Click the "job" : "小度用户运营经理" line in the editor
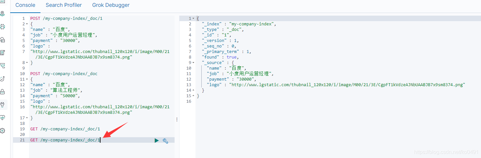481x158 pixels. pyautogui.click(x=64, y=35)
